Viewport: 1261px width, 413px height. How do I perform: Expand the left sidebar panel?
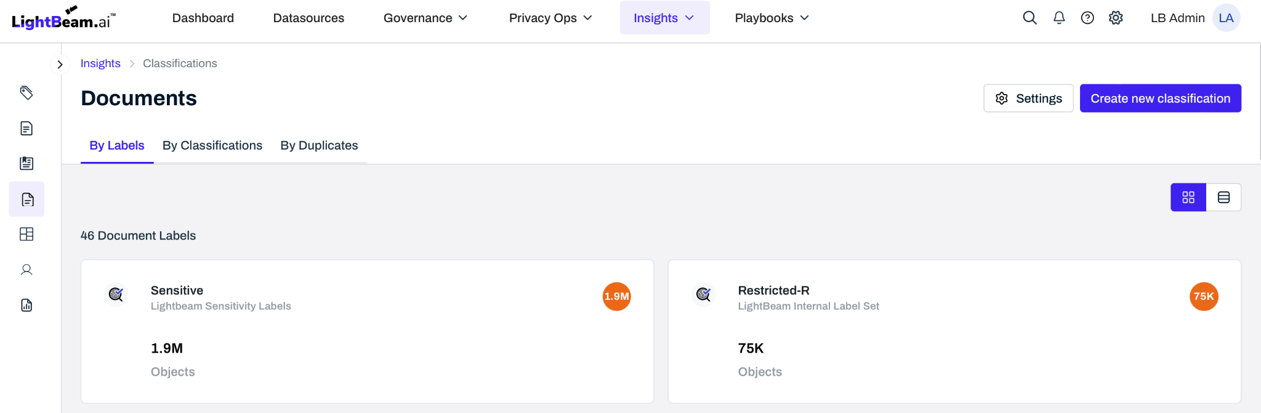point(60,64)
